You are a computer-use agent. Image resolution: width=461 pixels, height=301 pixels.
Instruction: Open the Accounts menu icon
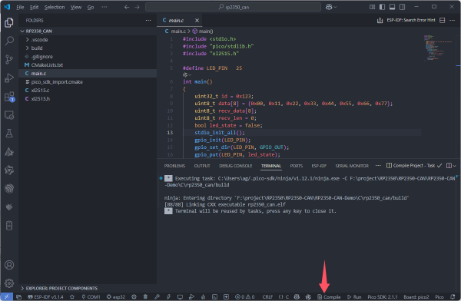click(x=9, y=265)
